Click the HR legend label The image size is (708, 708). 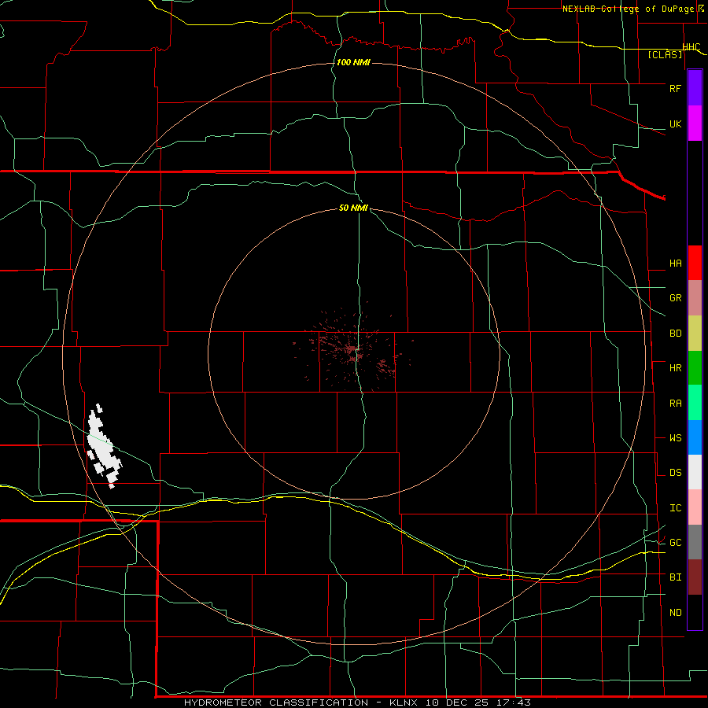pyautogui.click(x=675, y=368)
